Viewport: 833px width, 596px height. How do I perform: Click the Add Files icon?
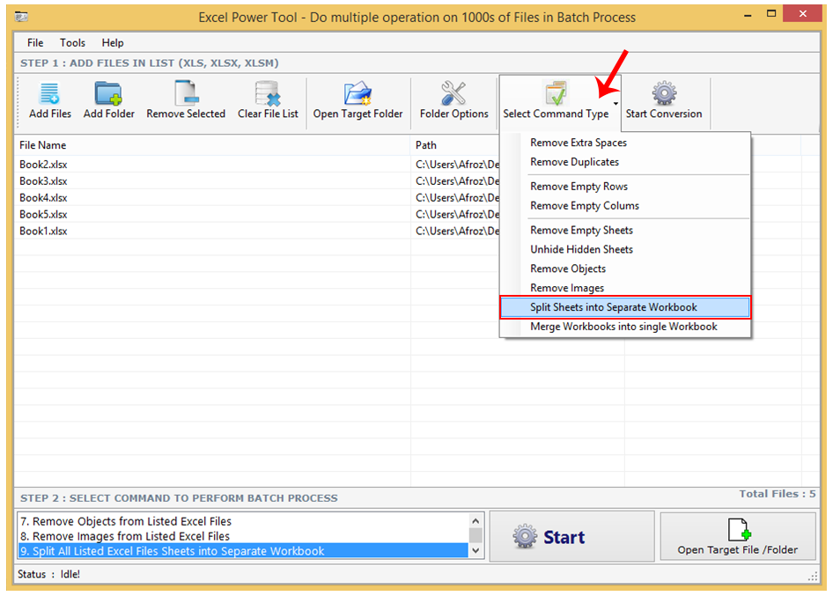tap(49, 93)
